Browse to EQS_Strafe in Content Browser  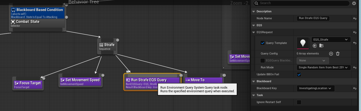(321, 46)
